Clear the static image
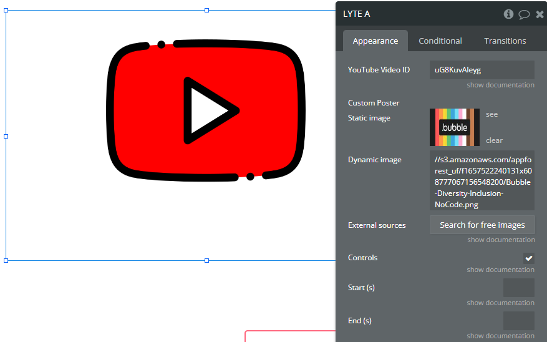The height and width of the screenshot is (342, 547). [494, 140]
